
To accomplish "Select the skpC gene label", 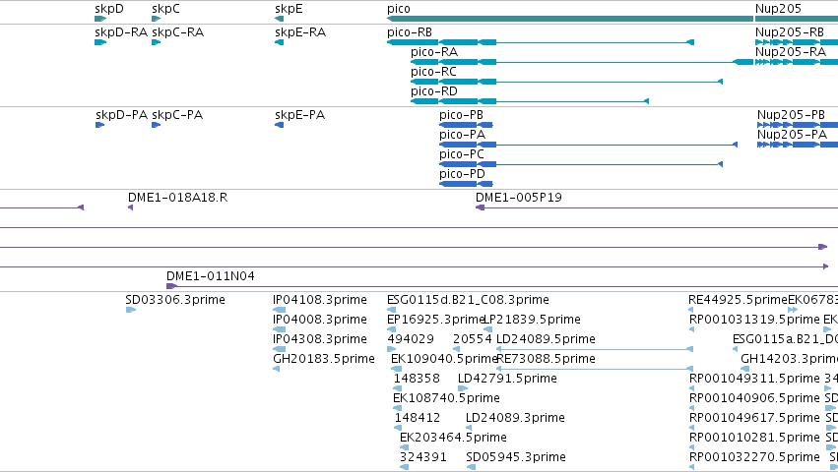I will [x=165, y=9].
